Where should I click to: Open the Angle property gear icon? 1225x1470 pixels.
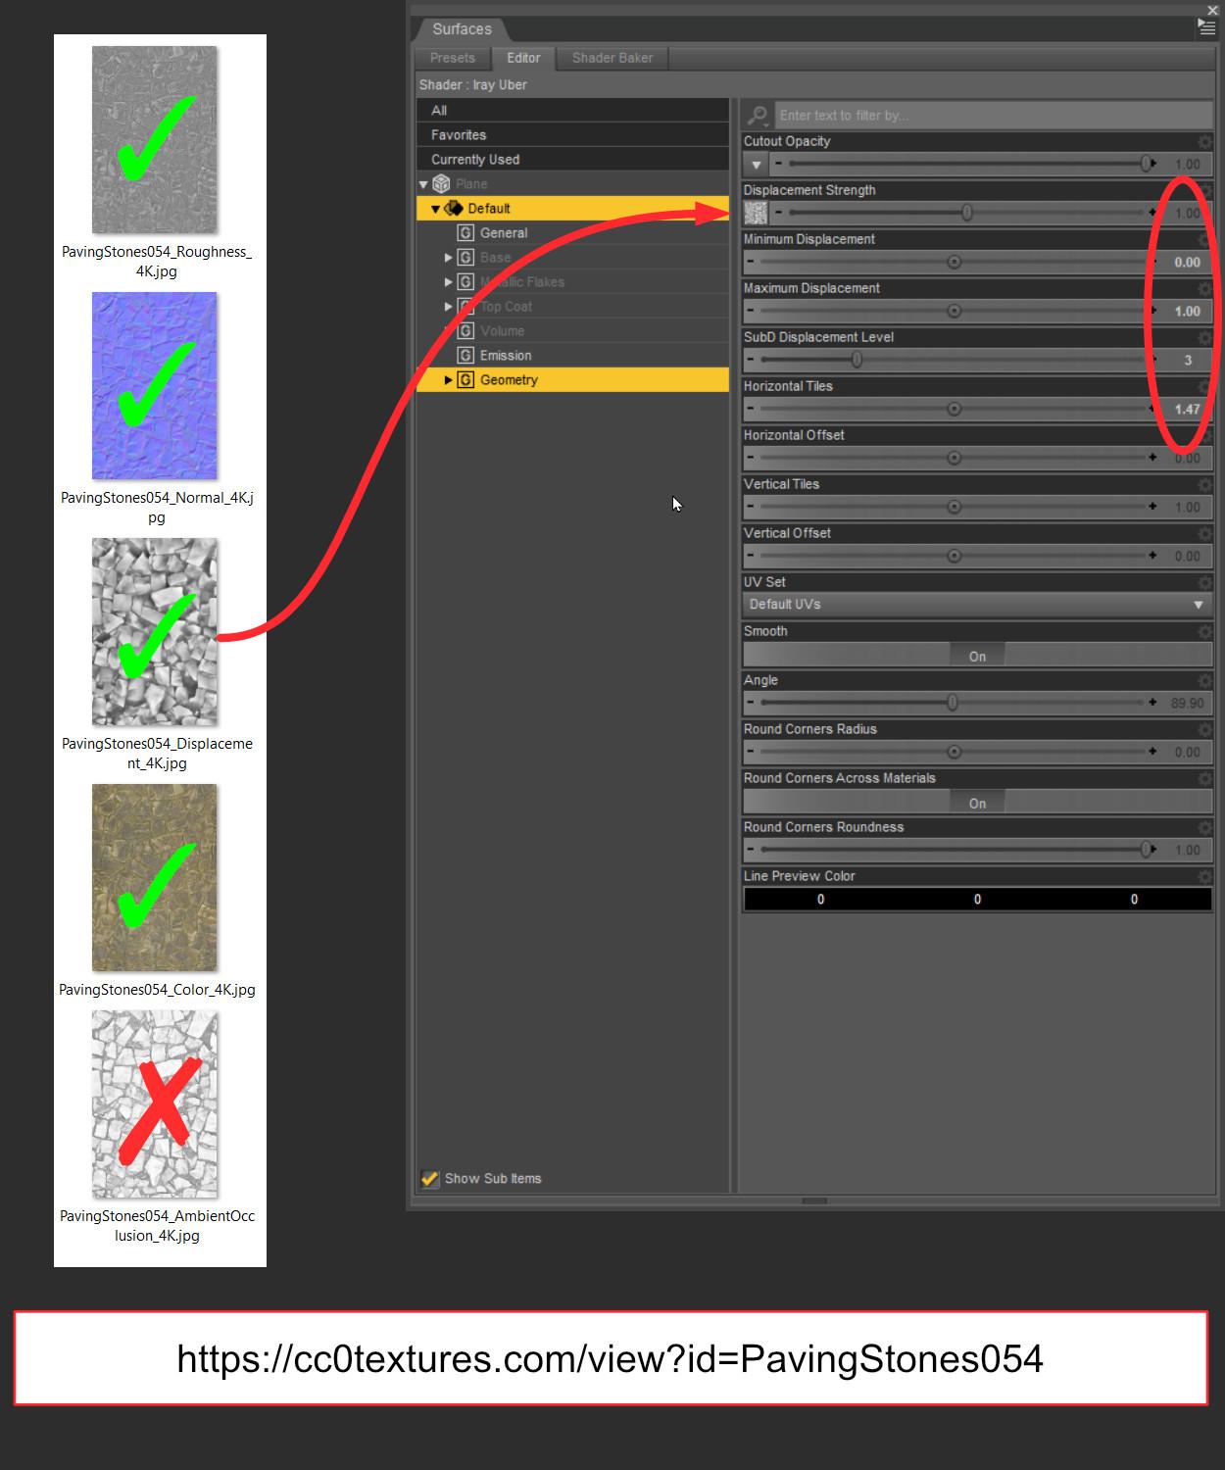(x=1205, y=681)
